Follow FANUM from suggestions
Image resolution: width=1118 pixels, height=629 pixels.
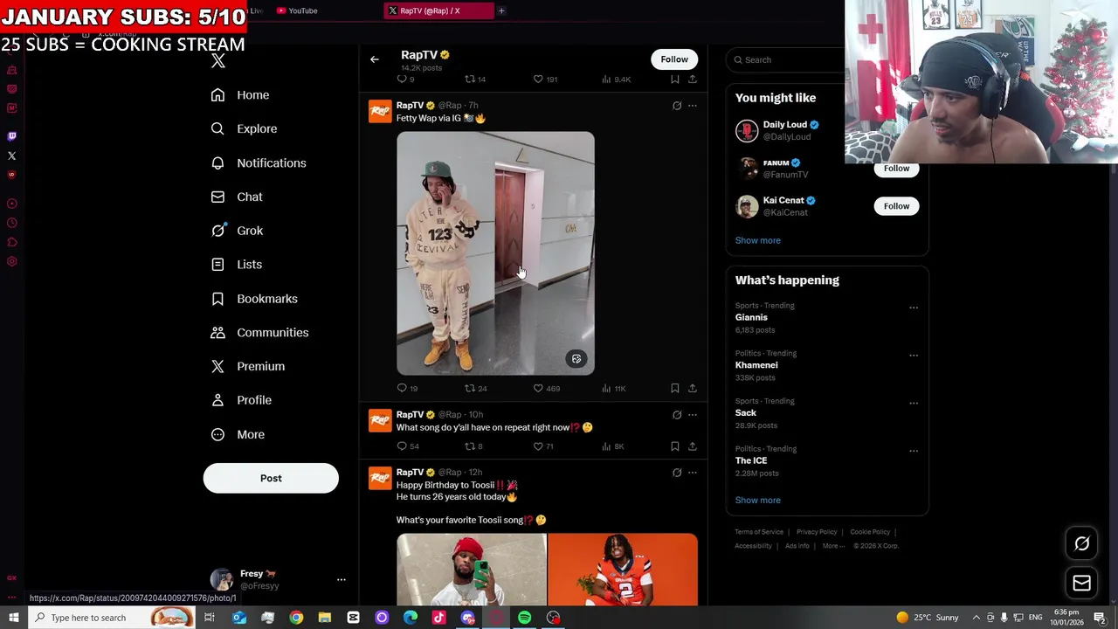896,169
